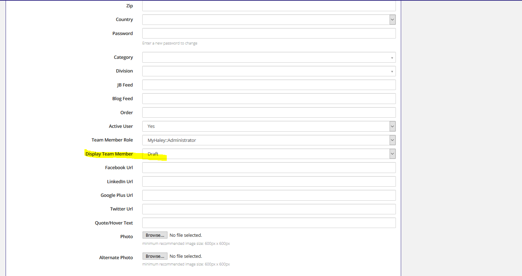Open the Country dropdown
This screenshot has height=276, width=522.
coord(269,20)
